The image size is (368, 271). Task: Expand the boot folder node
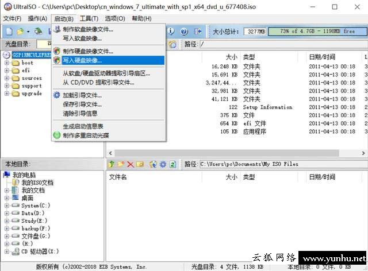[6, 63]
